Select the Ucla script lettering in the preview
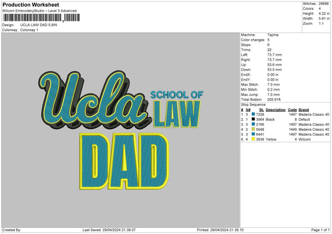 point(95,100)
